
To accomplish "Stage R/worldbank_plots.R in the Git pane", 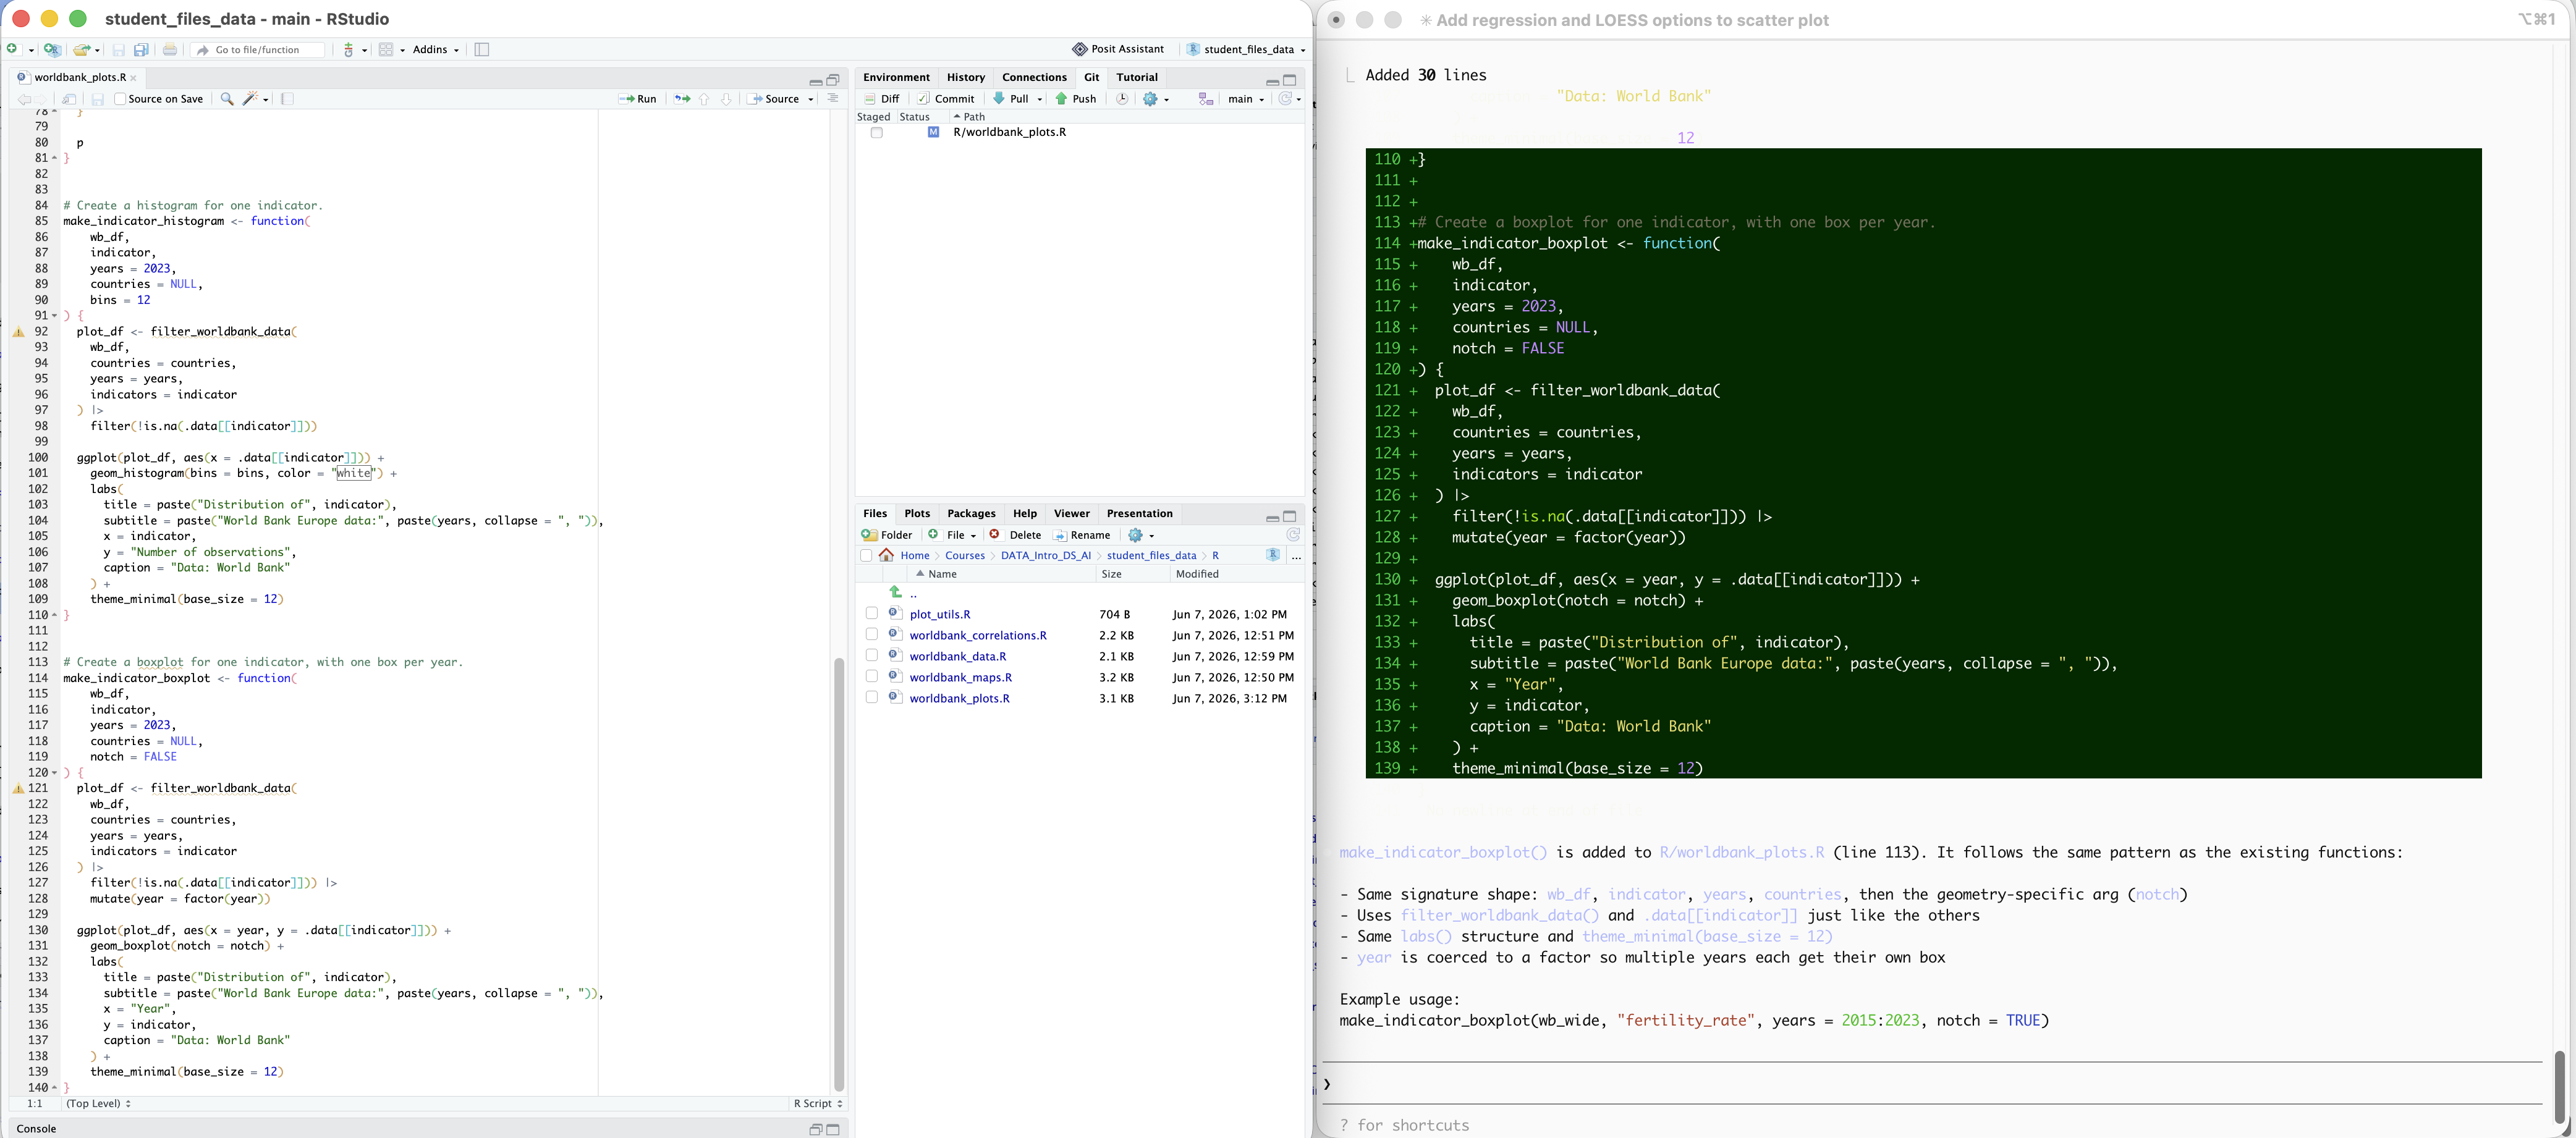I will pyautogui.click(x=876, y=133).
